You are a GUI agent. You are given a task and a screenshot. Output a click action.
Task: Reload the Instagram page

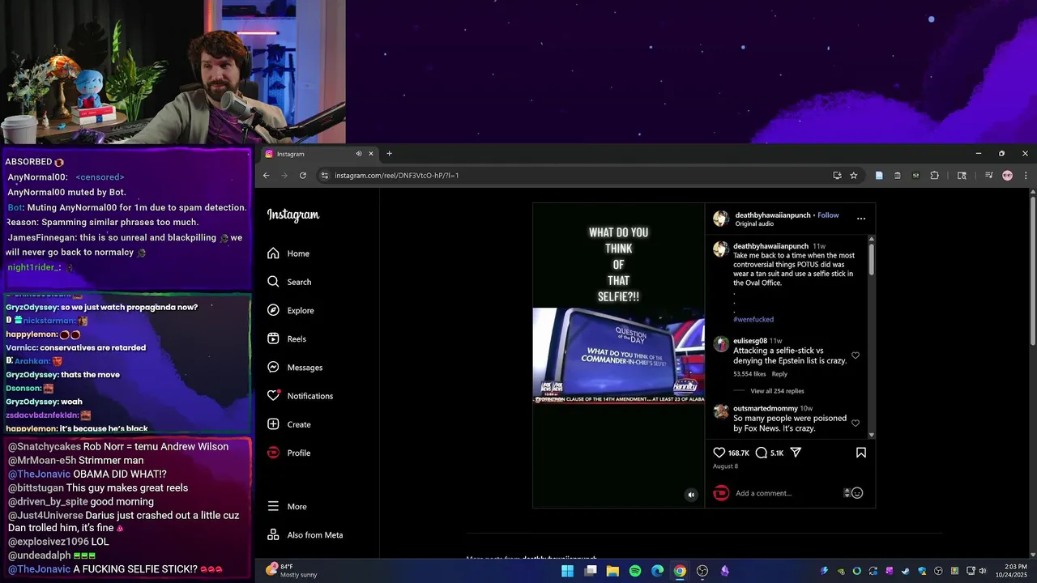303,175
